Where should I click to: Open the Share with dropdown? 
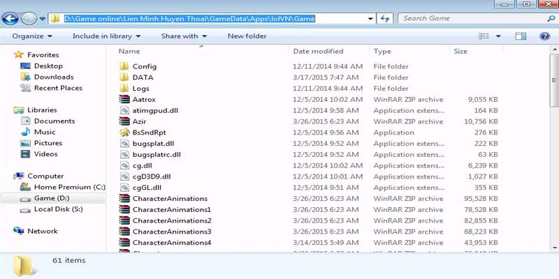[183, 36]
